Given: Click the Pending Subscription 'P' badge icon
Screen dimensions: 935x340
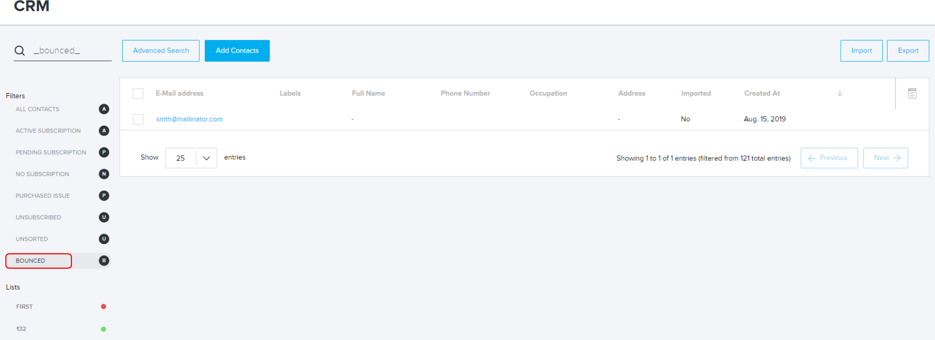Looking at the screenshot, I should [104, 152].
